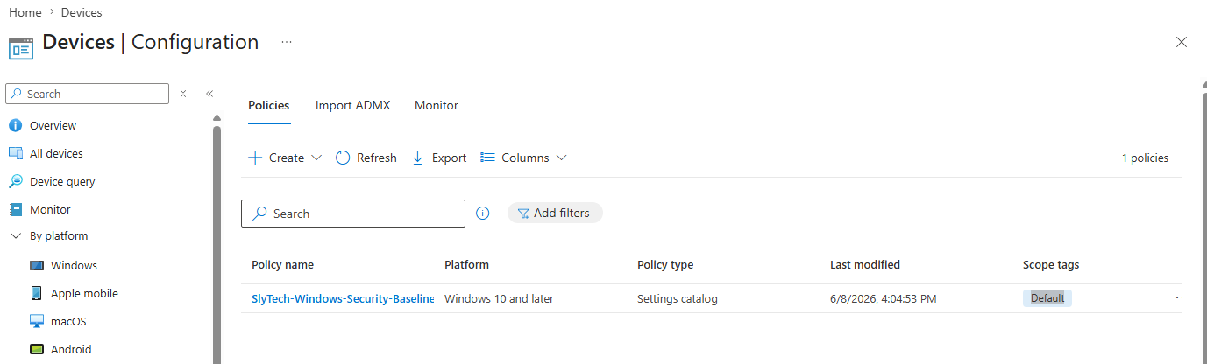The width and height of the screenshot is (1207, 364).
Task: Switch to the Policies tab
Action: [268, 105]
